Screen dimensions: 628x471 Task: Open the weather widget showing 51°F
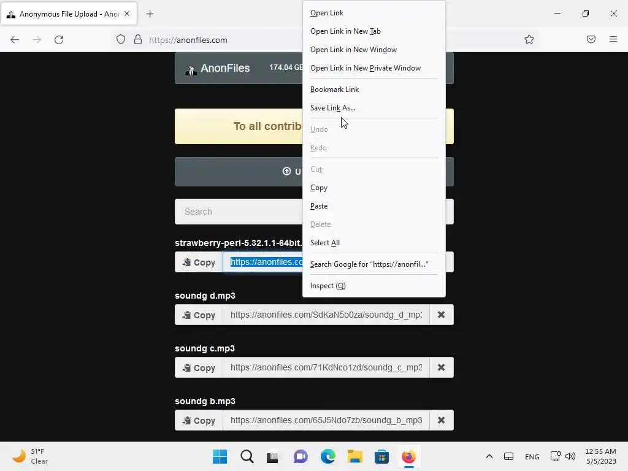(31, 456)
